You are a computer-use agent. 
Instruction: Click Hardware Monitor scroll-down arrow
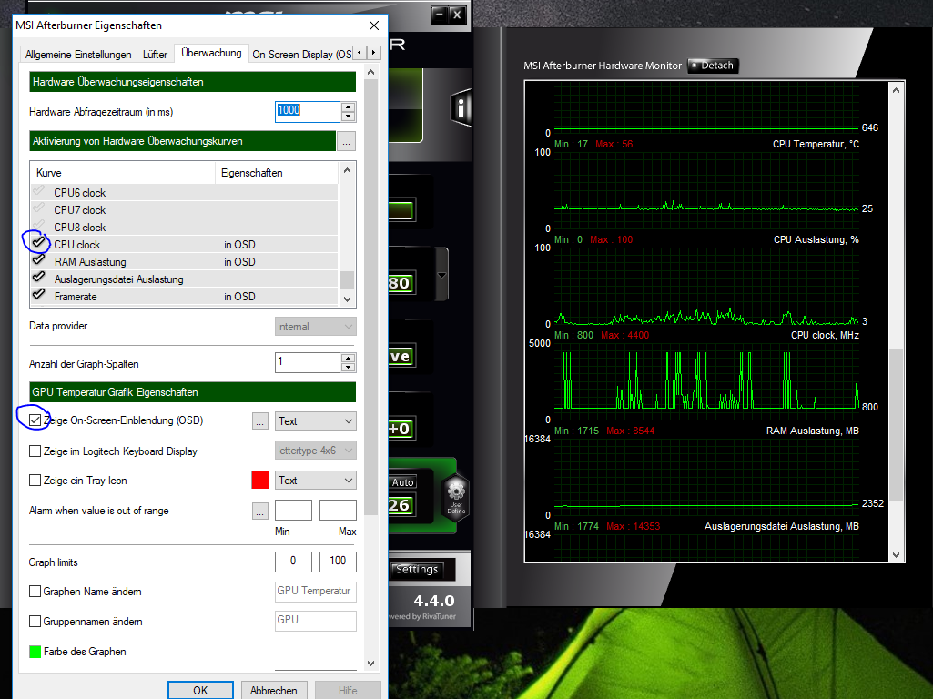coord(896,554)
